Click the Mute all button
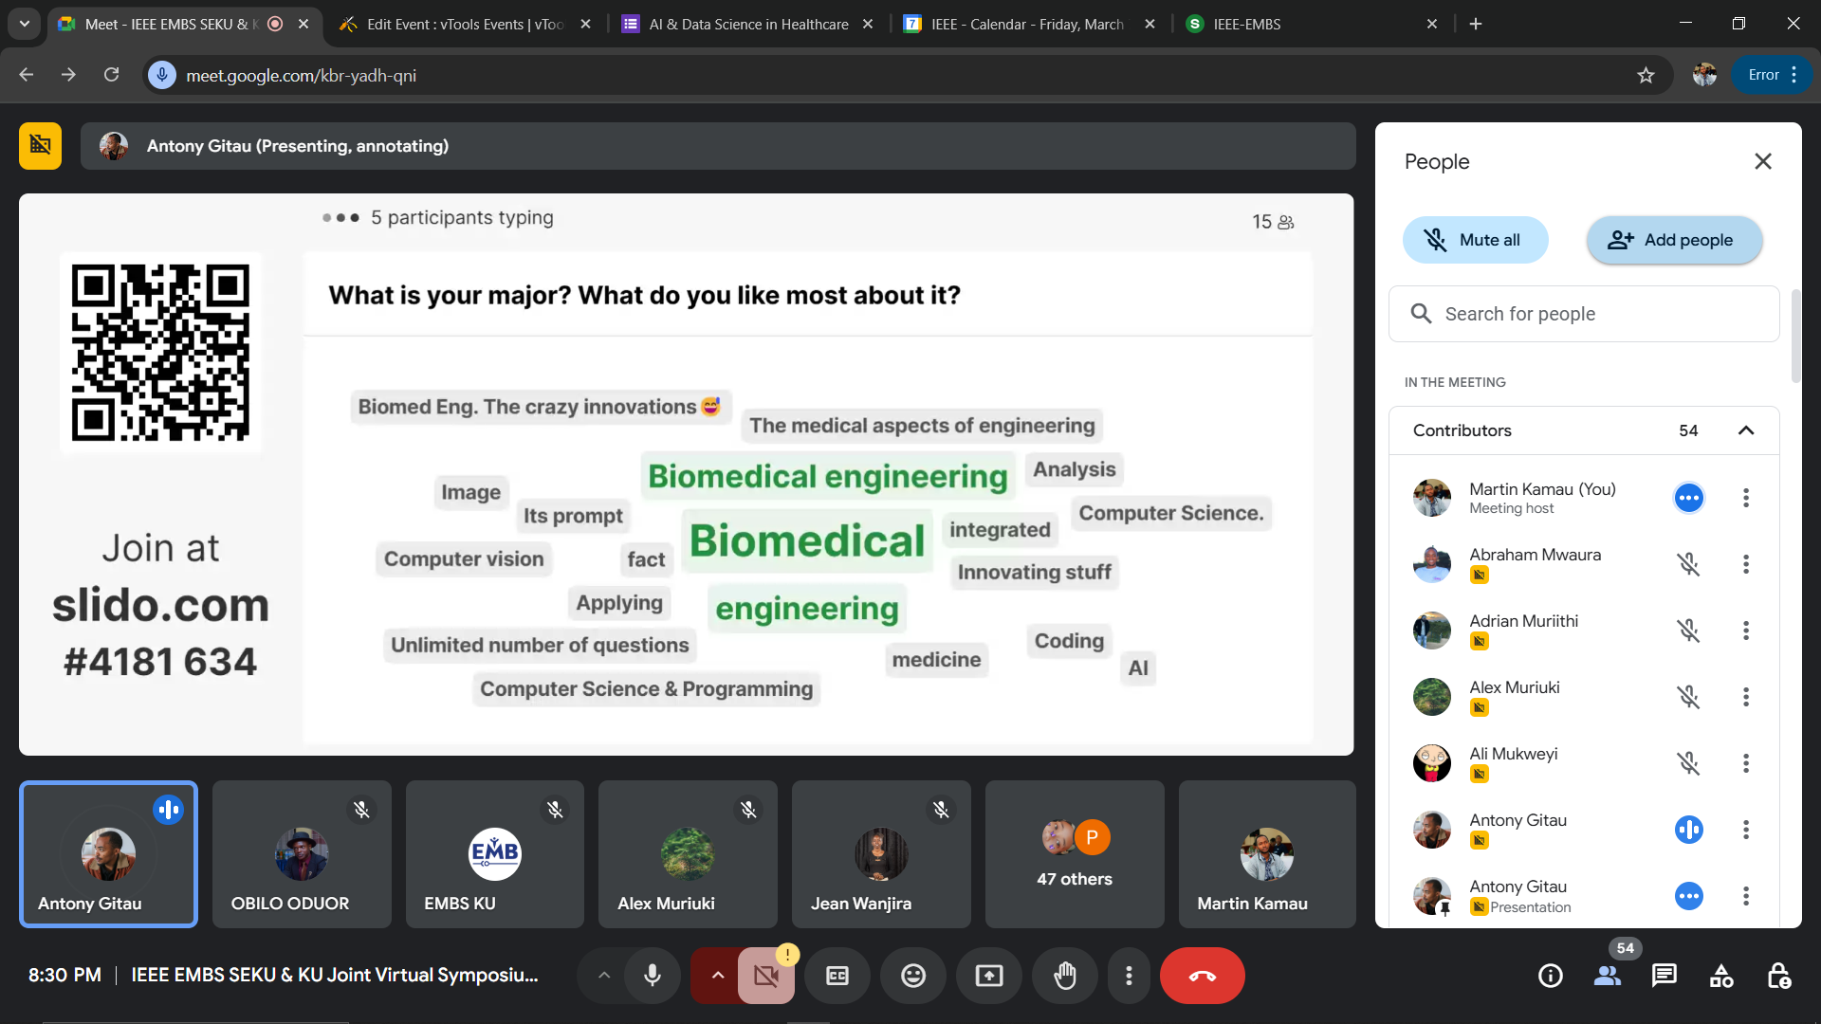This screenshot has height=1024, width=1821. 1476,240
